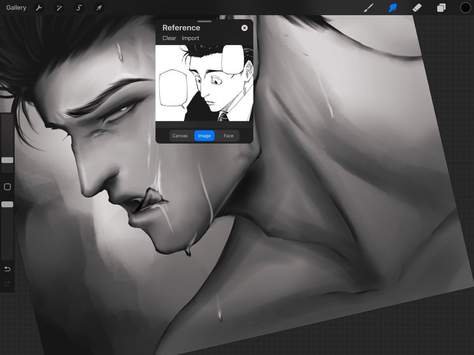
Task: Undo the last stroke
Action: coord(7,269)
